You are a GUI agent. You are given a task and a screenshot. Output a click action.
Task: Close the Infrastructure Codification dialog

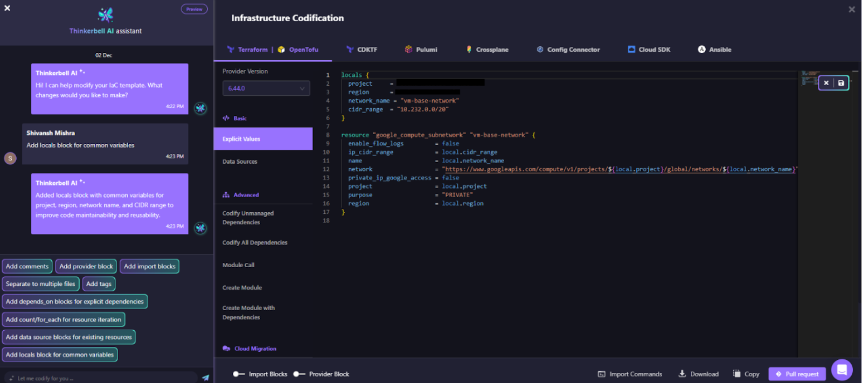852,9
